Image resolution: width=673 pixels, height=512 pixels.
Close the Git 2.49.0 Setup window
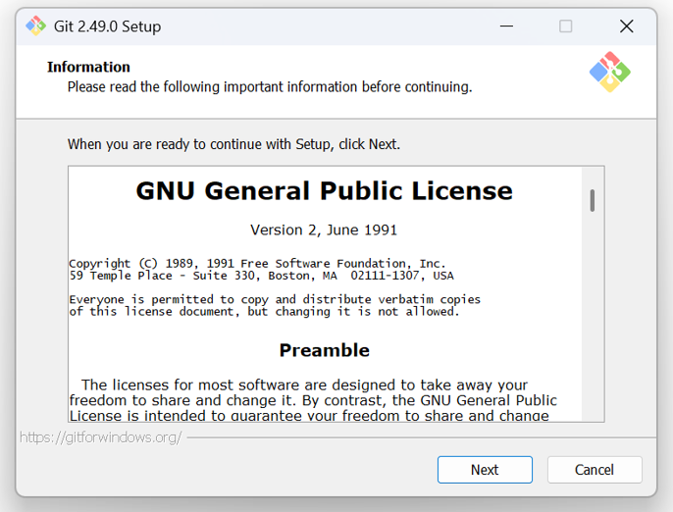(x=627, y=26)
